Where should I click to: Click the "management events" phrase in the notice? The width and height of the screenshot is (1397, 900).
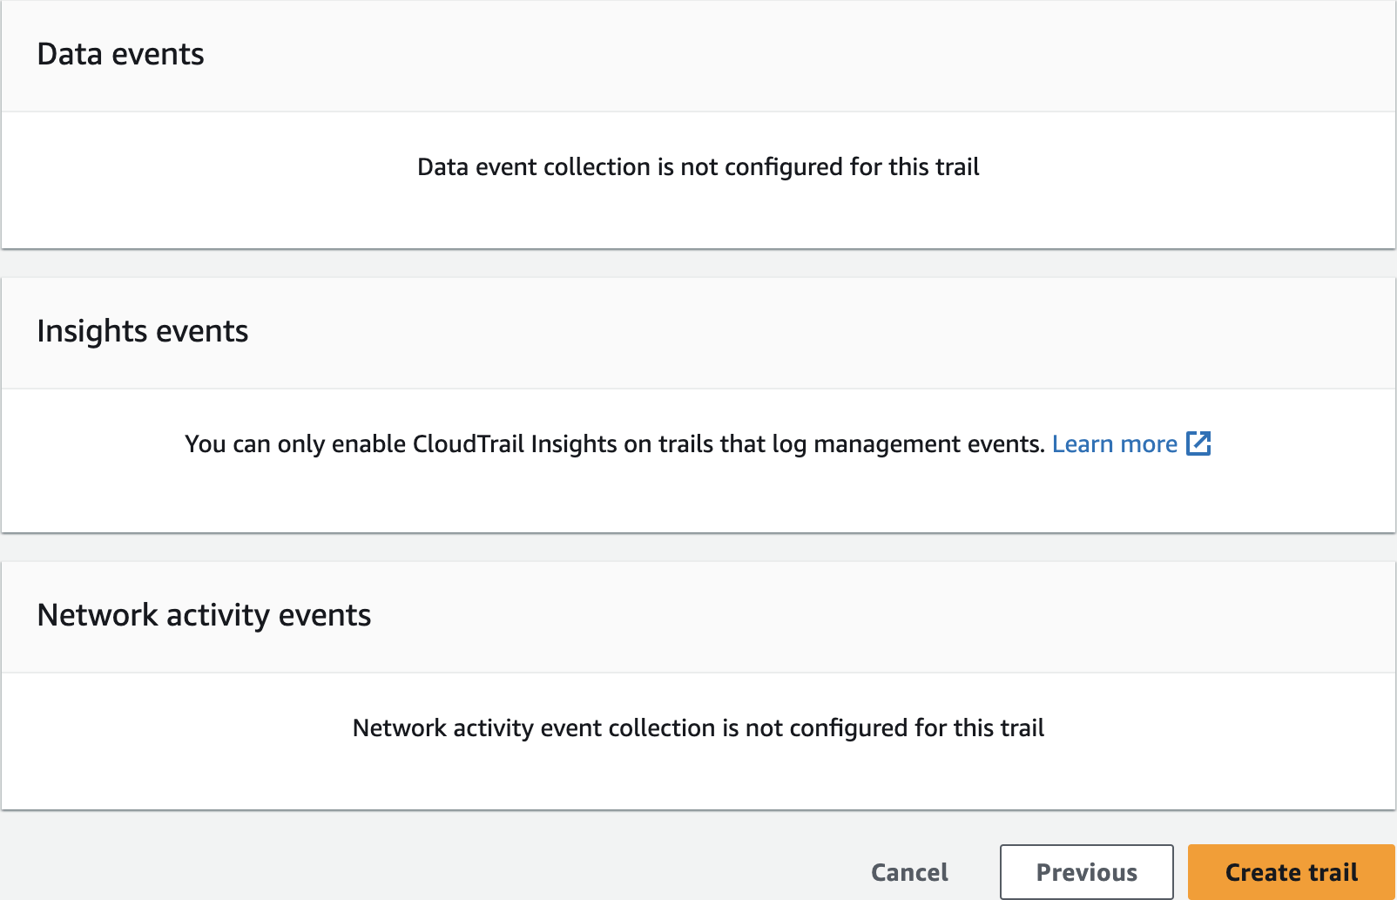pyautogui.click(x=928, y=444)
